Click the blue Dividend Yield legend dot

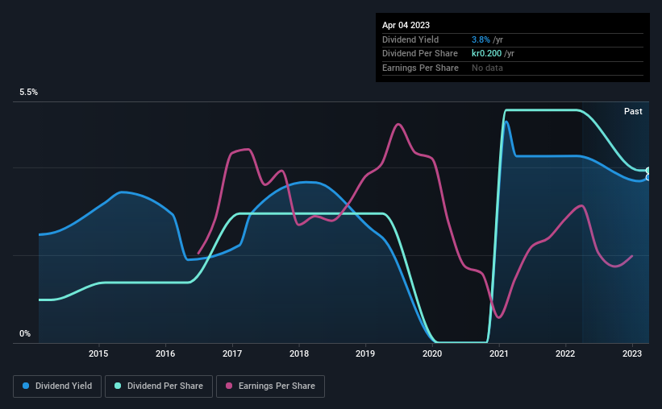point(26,386)
